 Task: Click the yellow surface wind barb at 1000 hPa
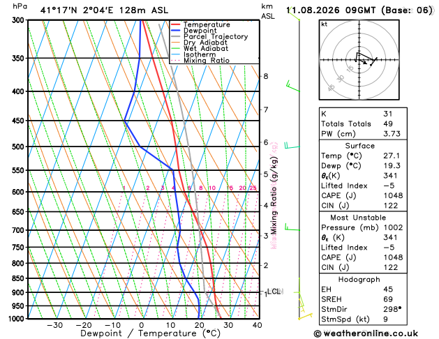click(x=305, y=317)
